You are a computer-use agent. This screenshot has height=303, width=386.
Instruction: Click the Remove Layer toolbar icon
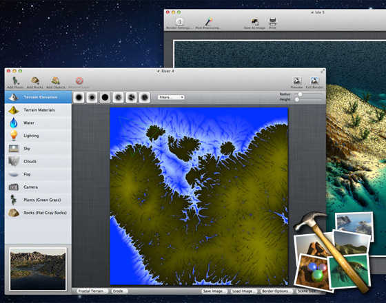pos(79,83)
